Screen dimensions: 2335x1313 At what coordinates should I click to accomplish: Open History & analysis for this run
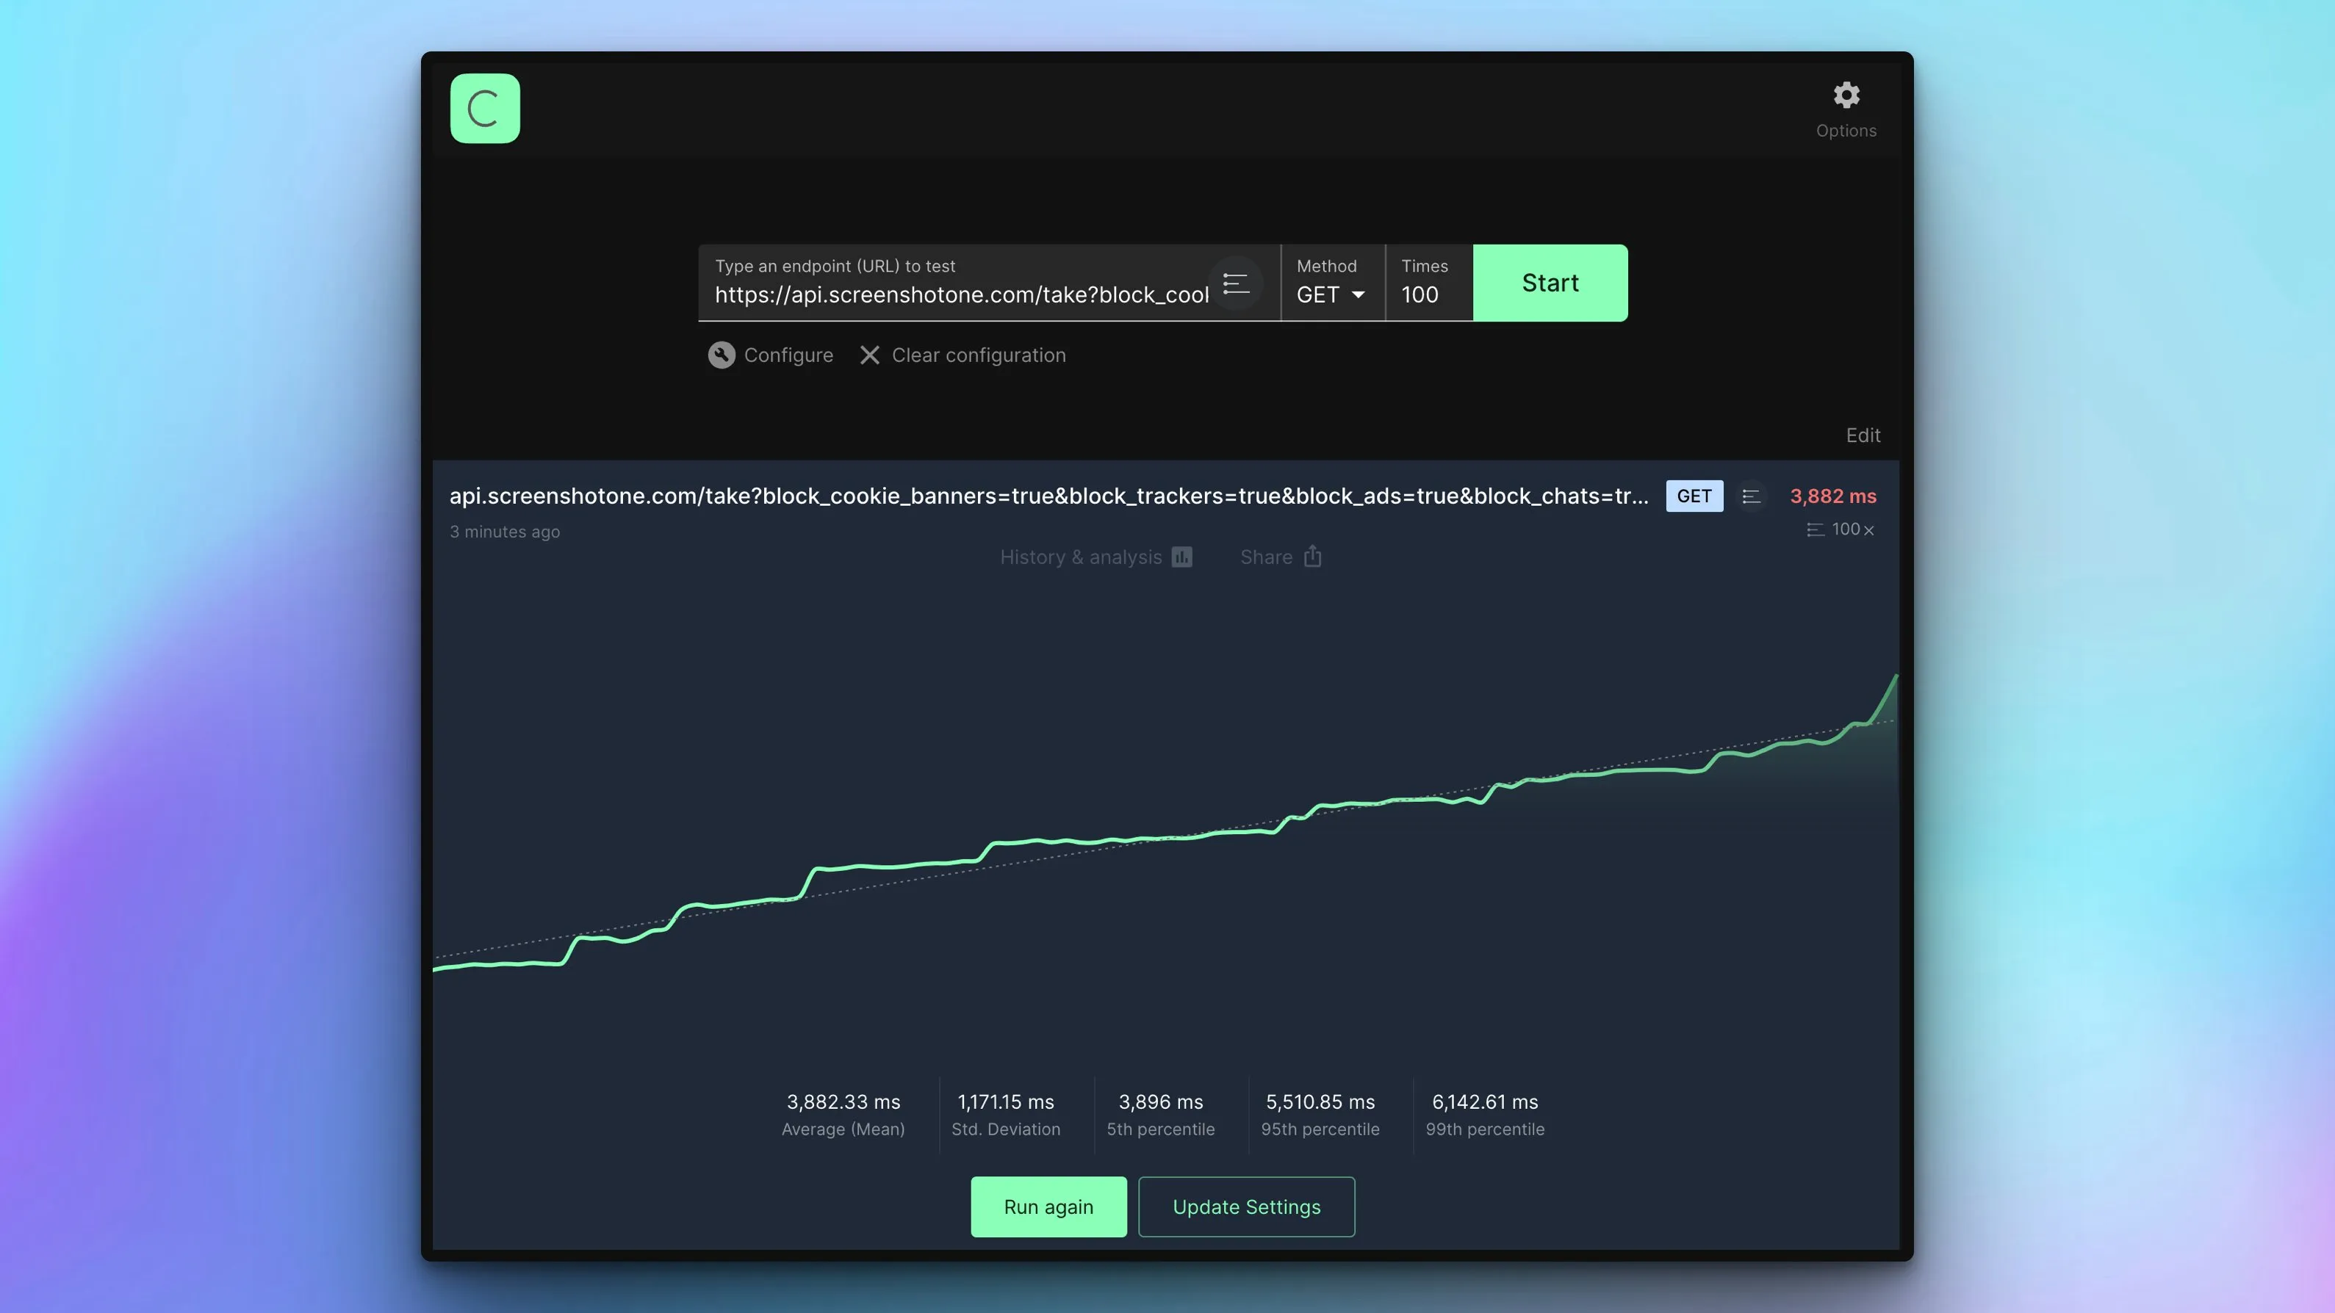click(1082, 557)
